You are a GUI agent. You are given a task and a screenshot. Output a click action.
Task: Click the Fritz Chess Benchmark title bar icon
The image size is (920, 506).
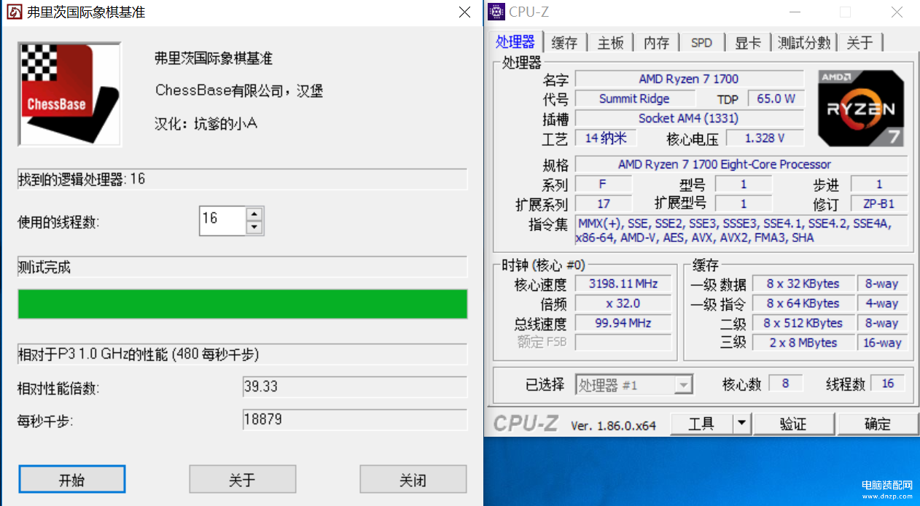click(x=14, y=12)
